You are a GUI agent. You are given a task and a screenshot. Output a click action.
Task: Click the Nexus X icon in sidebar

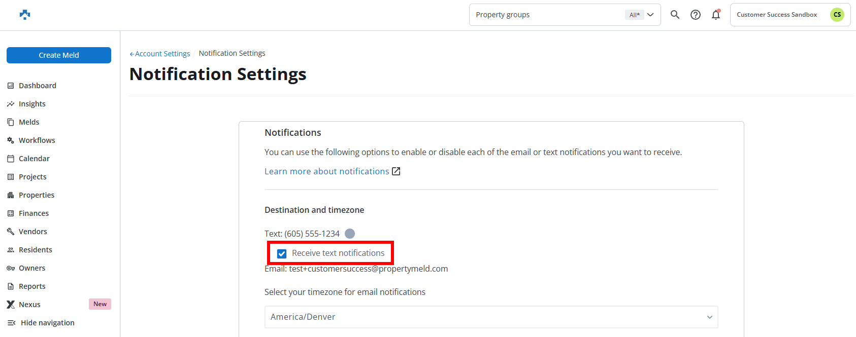coord(11,305)
